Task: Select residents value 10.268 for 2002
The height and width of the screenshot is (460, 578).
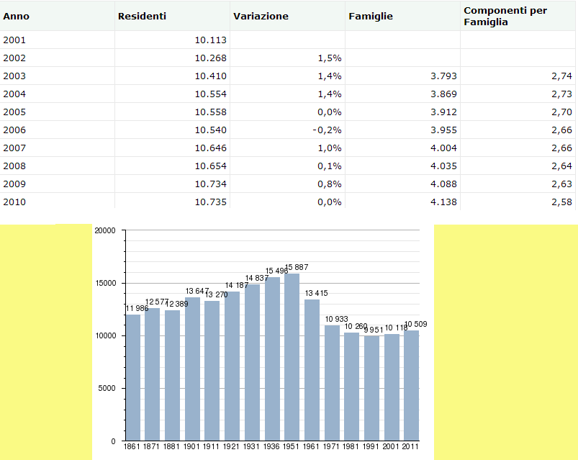Action: (x=210, y=58)
